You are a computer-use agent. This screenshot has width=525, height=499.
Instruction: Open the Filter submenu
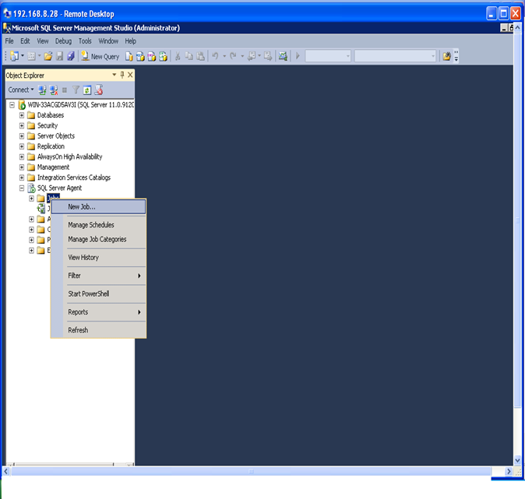(98, 276)
